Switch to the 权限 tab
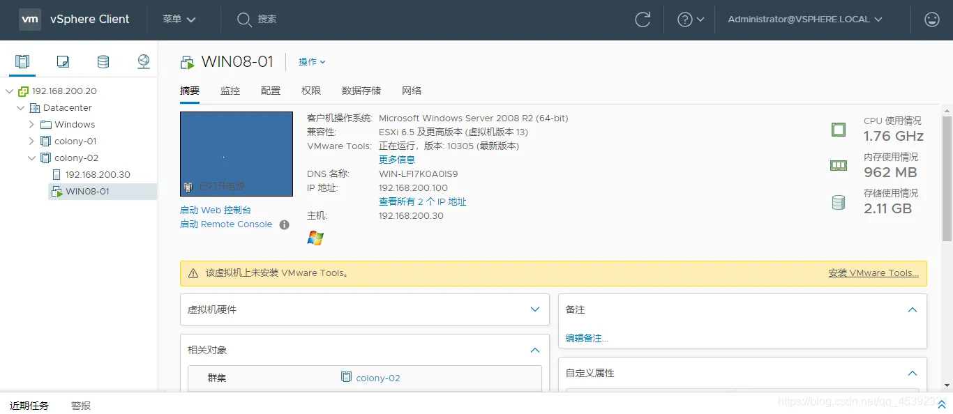Screen dimensions: 953x414 click(x=311, y=91)
